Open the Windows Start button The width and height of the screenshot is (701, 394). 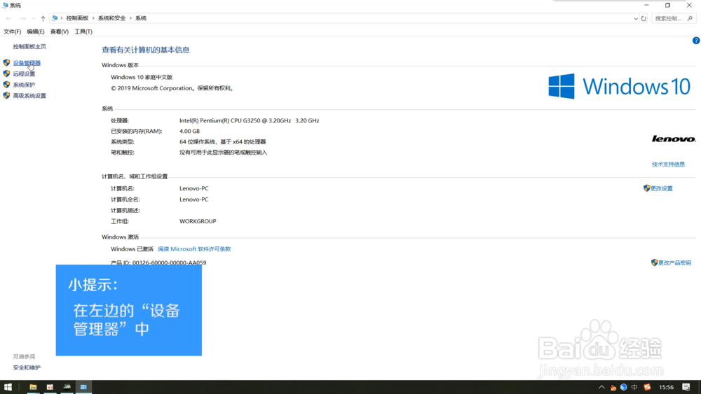point(8,387)
